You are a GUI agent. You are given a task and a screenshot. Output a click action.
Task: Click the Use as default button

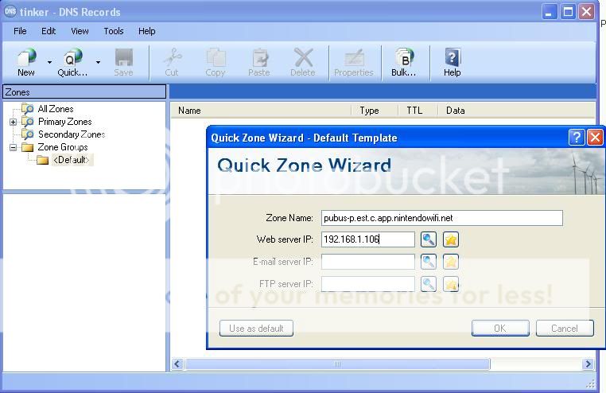point(256,329)
